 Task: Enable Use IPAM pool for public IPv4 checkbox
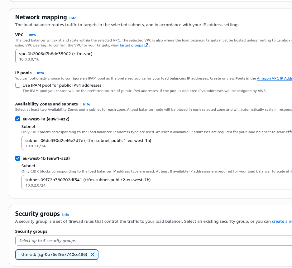pyautogui.click(x=18, y=85)
